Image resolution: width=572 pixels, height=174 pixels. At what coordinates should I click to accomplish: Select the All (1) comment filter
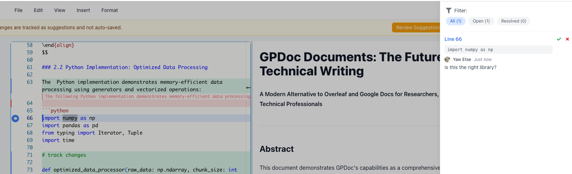coord(456,21)
